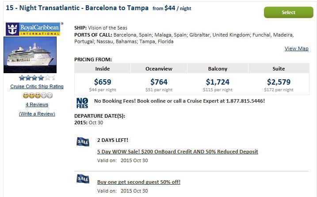Open the View Map link
The width and height of the screenshot is (317, 197).
[x=296, y=48]
